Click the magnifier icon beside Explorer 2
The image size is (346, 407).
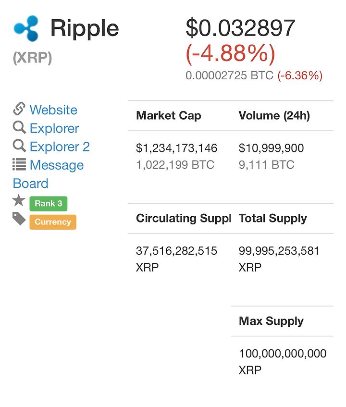[19, 146]
